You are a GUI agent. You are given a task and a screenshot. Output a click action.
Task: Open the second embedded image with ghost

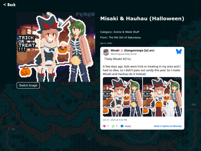162,97
